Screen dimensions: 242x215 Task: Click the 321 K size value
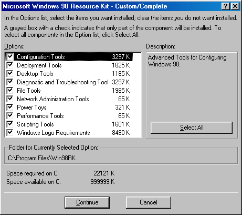pos(122,107)
